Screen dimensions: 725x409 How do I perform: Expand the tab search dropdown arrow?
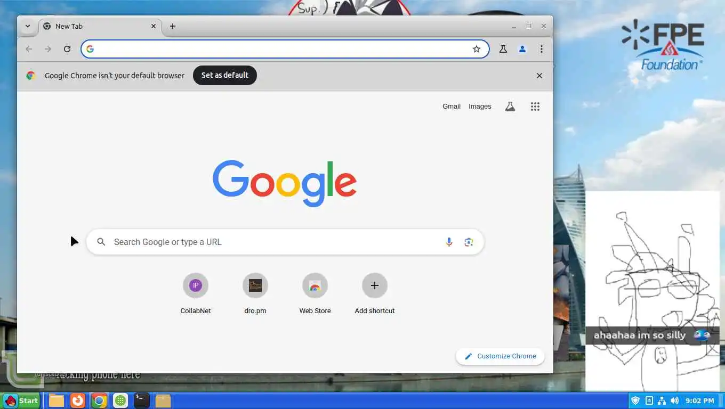pyautogui.click(x=28, y=26)
